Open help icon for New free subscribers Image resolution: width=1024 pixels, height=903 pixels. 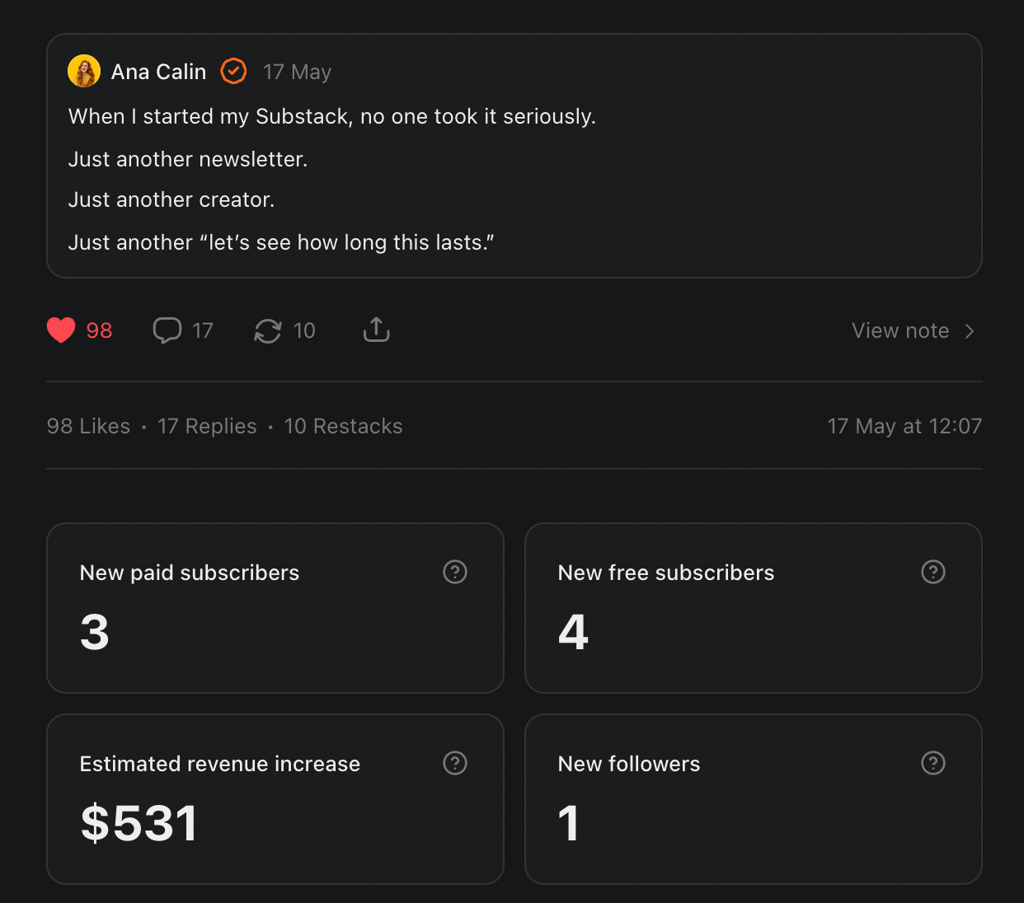(x=933, y=572)
